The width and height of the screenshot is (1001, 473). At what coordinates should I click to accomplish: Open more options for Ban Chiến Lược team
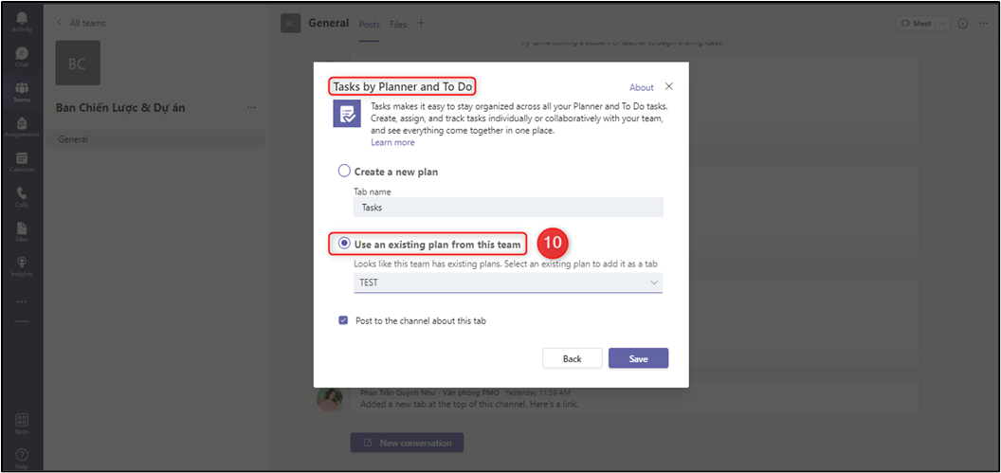tap(251, 107)
